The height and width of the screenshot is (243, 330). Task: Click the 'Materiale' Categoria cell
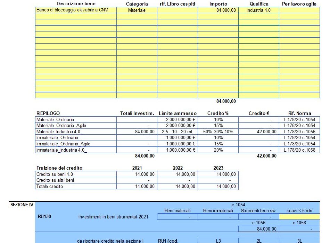[x=137, y=10]
